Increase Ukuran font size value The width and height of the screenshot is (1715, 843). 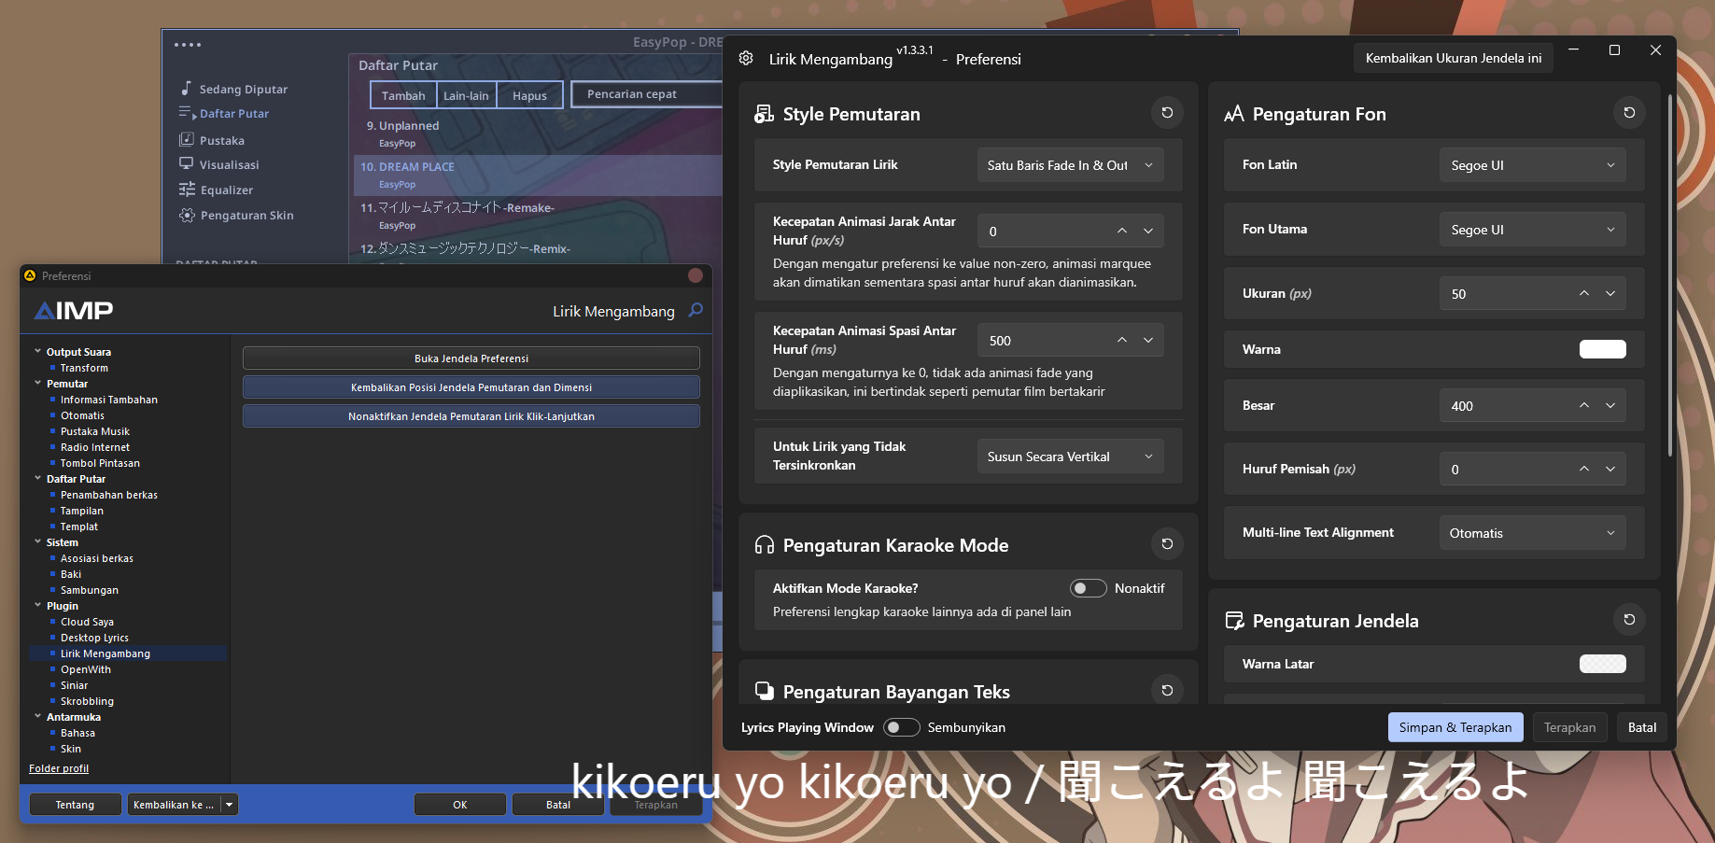click(1584, 294)
